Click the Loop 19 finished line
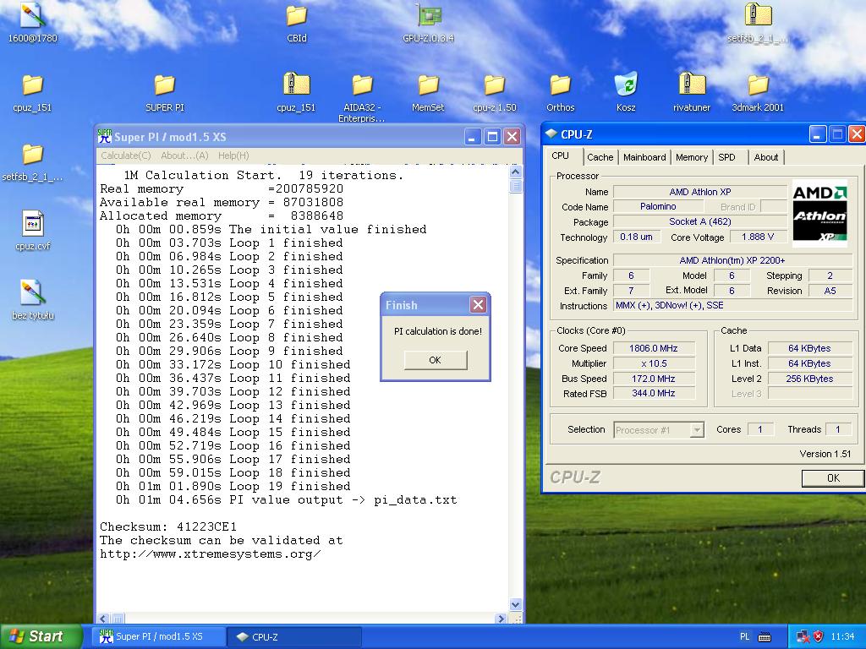This screenshot has width=866, height=649. point(233,486)
